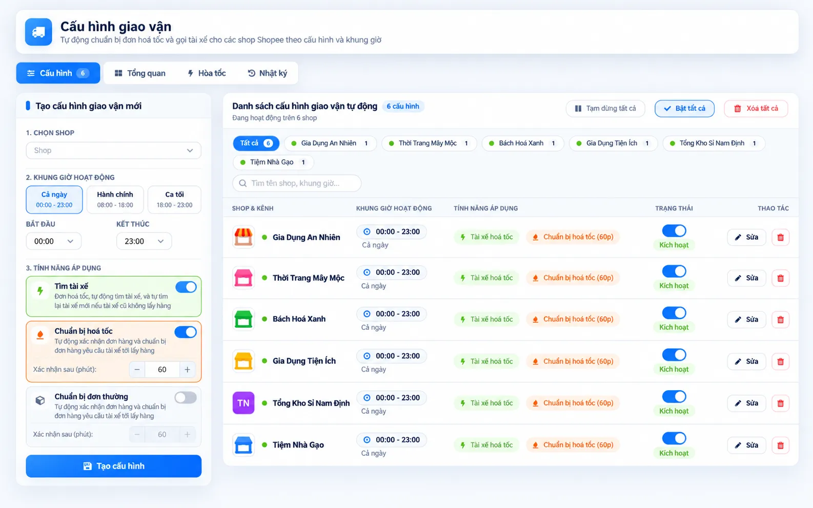Enable the Chuẩn bị đơn thường toggle

tap(186, 397)
